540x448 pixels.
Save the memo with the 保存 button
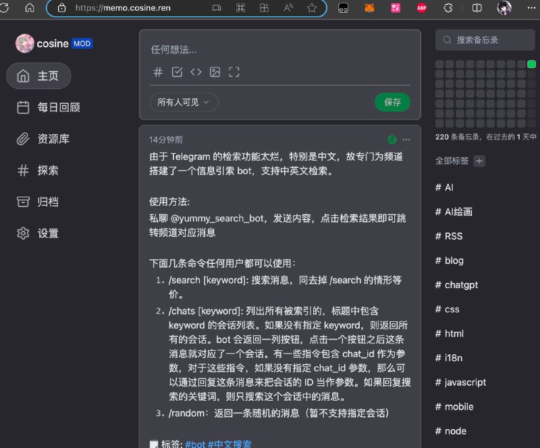pyautogui.click(x=393, y=103)
